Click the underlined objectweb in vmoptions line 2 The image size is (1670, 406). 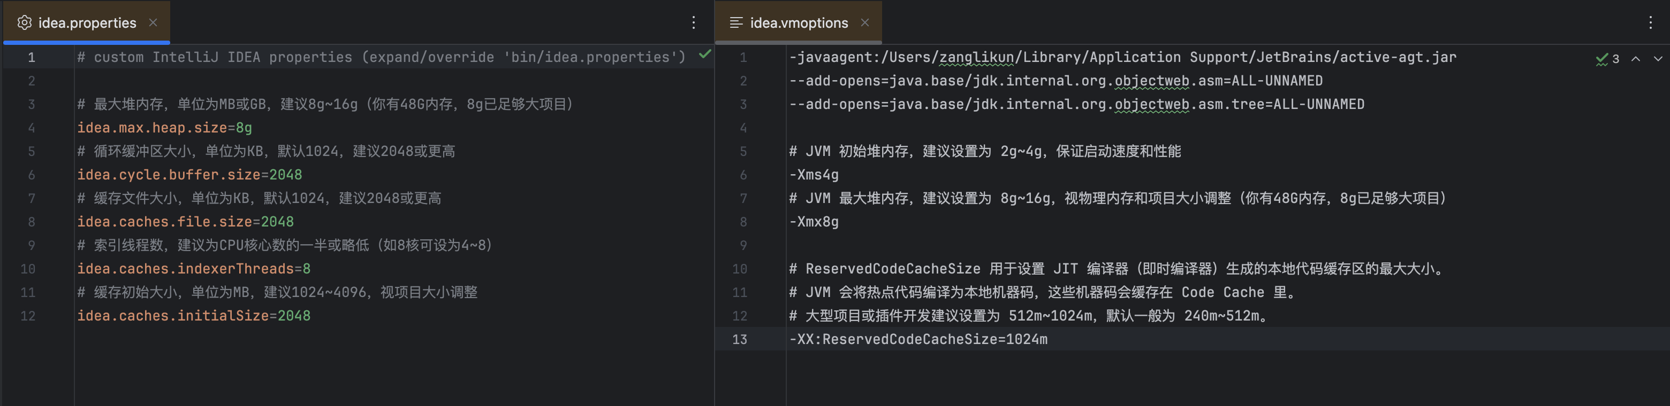(x=1151, y=81)
